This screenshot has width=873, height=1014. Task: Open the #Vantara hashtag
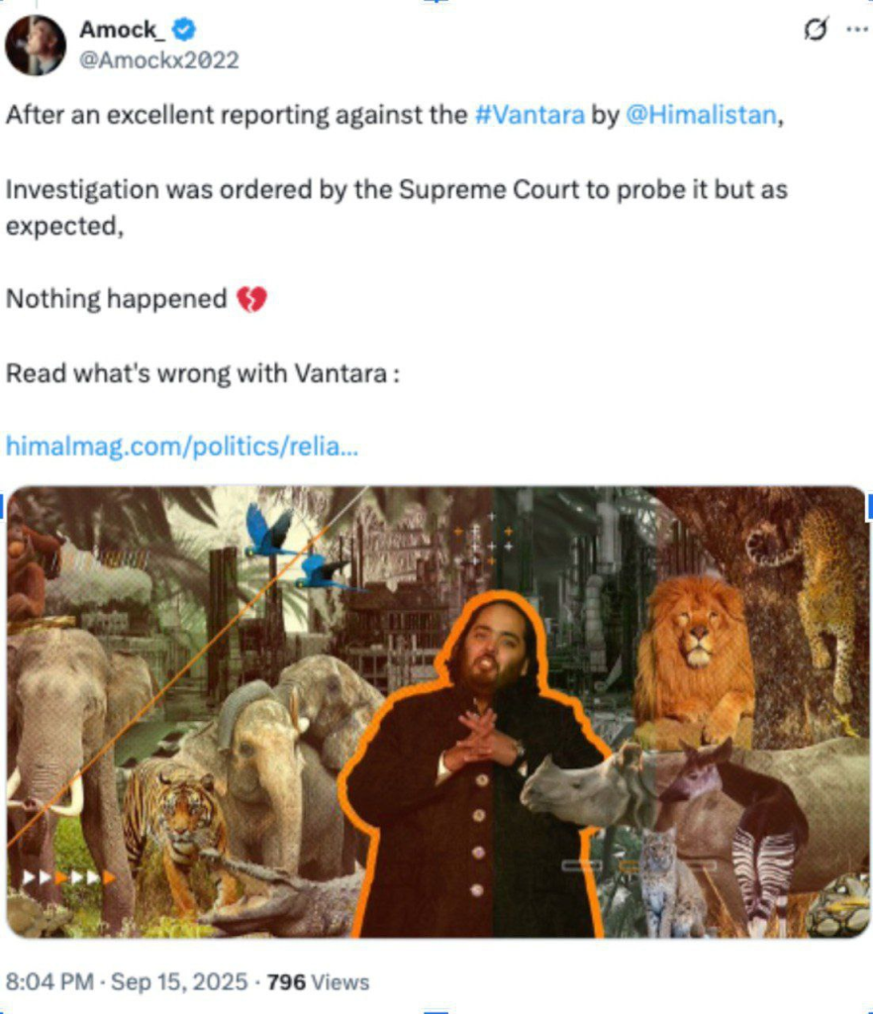coord(530,115)
